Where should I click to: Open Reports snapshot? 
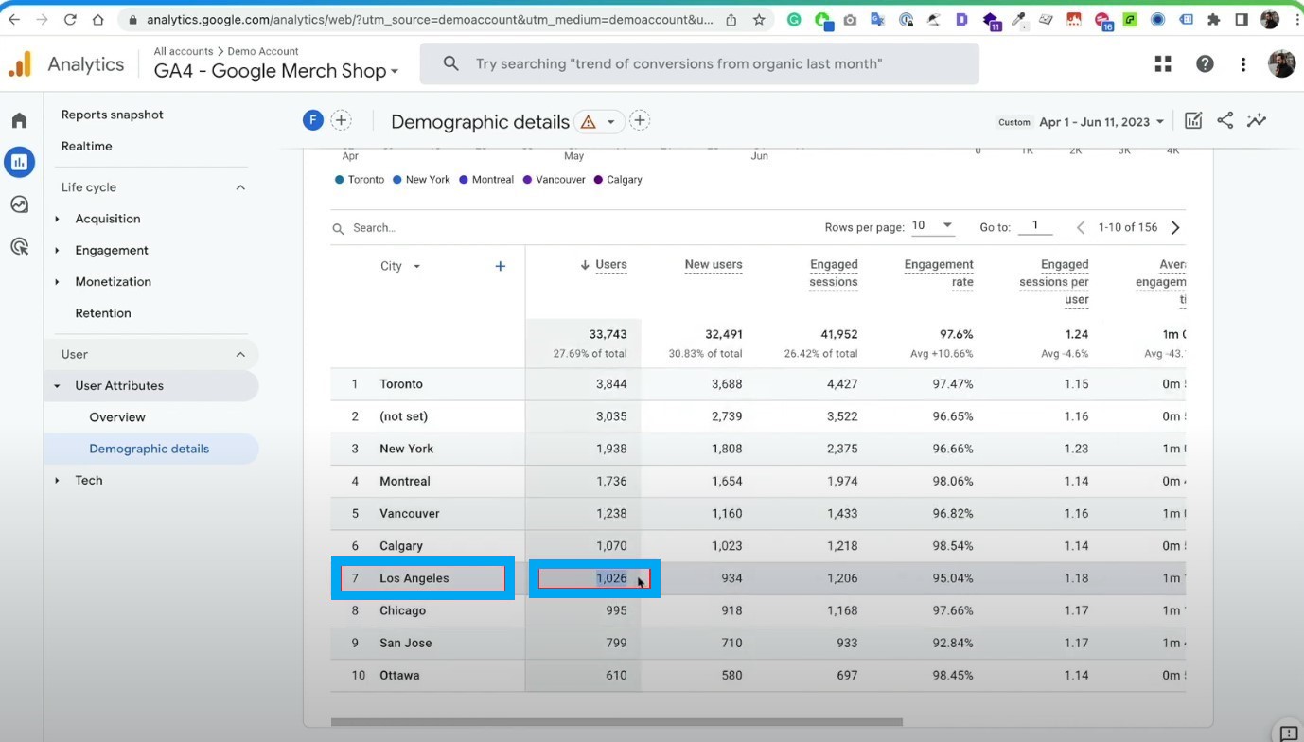(112, 115)
